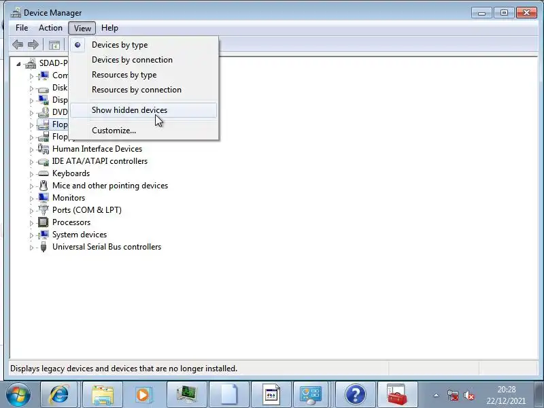Open Windows Media Player taskbar icon
The width and height of the screenshot is (544, 408).
tap(144, 394)
